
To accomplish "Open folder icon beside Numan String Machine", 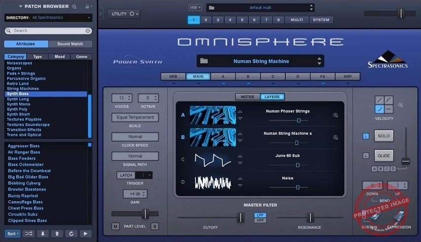I will [x=204, y=61].
